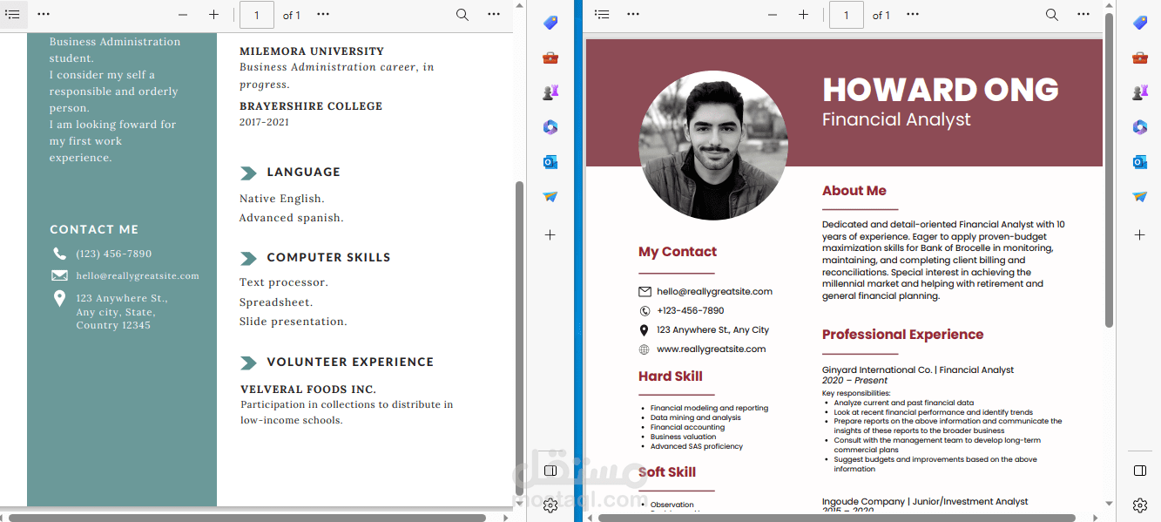Screen dimensions: 1161x522
Task: Click the left PDF horizontal scrollbar thumb
Action: 247,518
